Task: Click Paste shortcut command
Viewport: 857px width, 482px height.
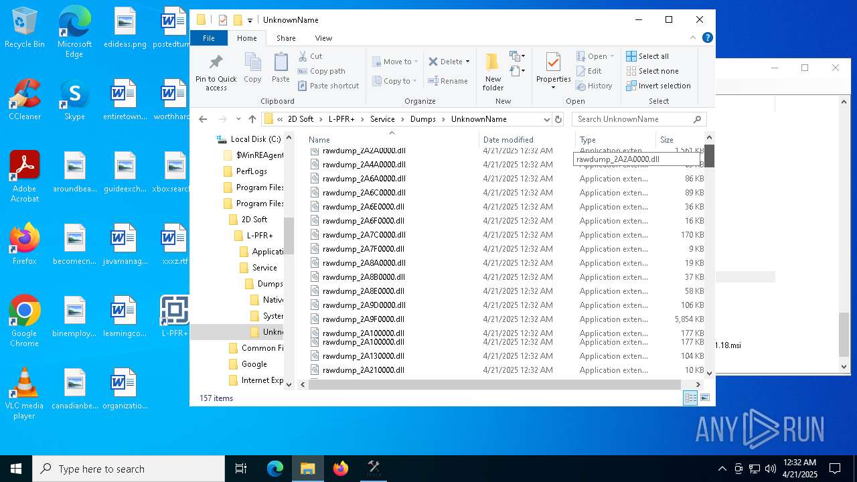Action: (329, 86)
